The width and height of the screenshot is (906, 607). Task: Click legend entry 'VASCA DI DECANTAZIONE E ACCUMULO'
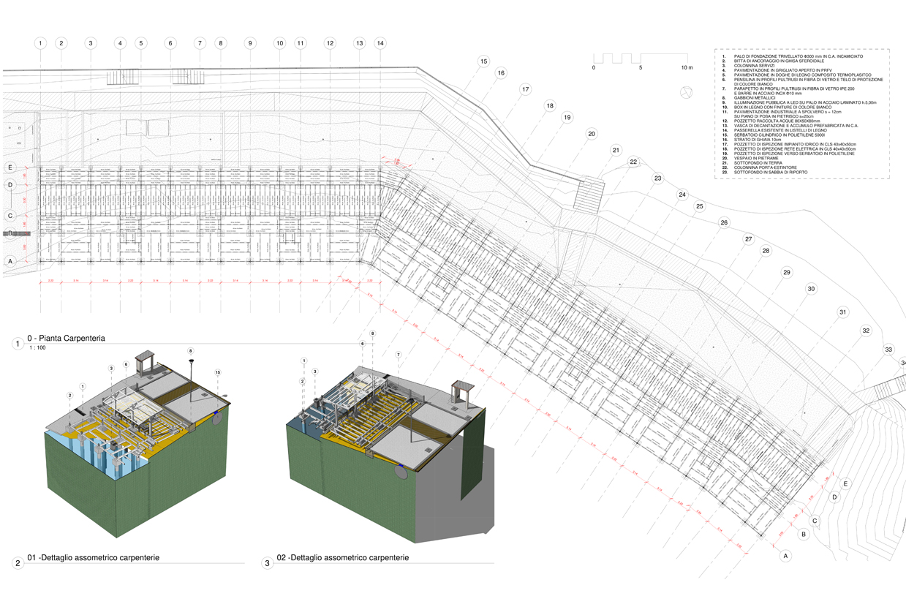coord(795,125)
